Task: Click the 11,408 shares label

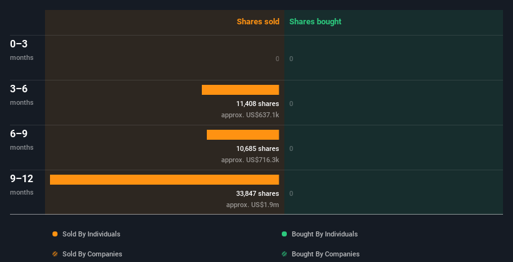Action: coord(258,104)
